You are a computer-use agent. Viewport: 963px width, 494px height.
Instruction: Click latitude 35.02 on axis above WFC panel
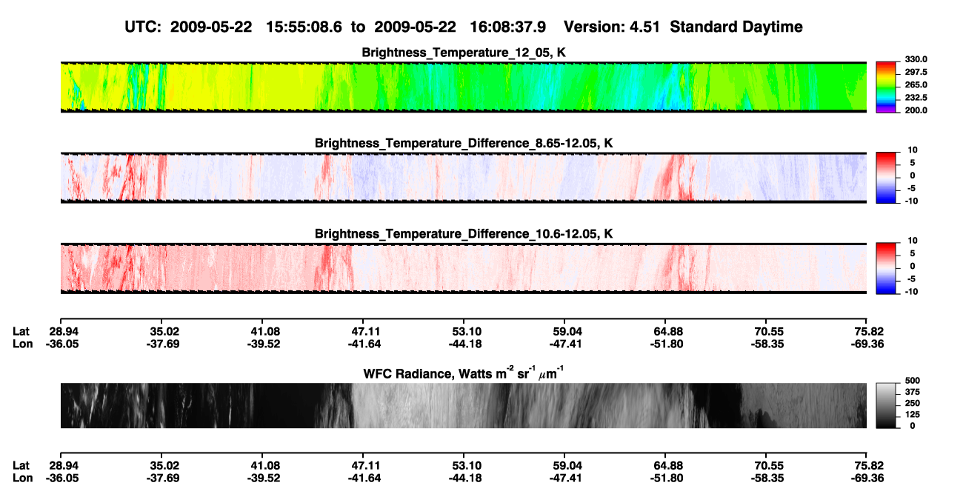[x=163, y=331]
